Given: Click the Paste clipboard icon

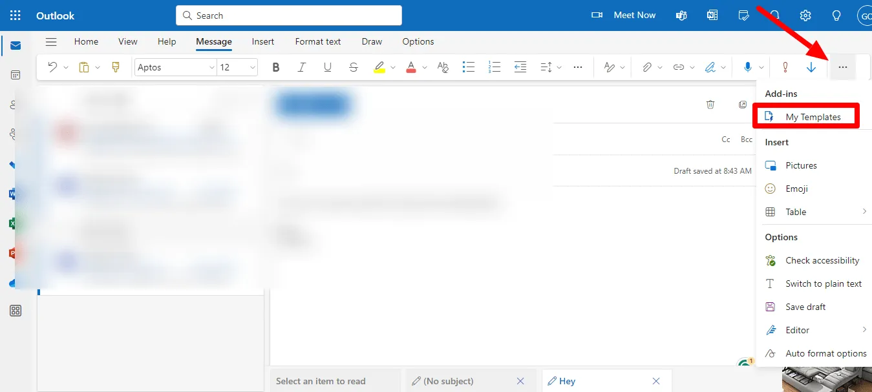Looking at the screenshot, I should [84, 67].
